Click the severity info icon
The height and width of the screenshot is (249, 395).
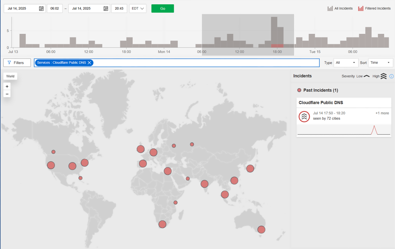click(x=392, y=76)
